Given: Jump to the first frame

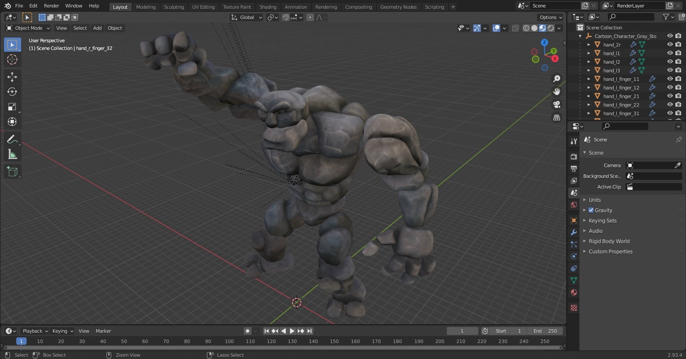Looking at the screenshot, I should tap(266, 331).
